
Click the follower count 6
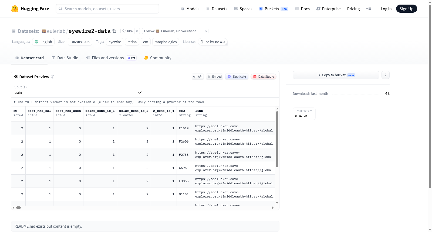pyautogui.click(x=206, y=31)
